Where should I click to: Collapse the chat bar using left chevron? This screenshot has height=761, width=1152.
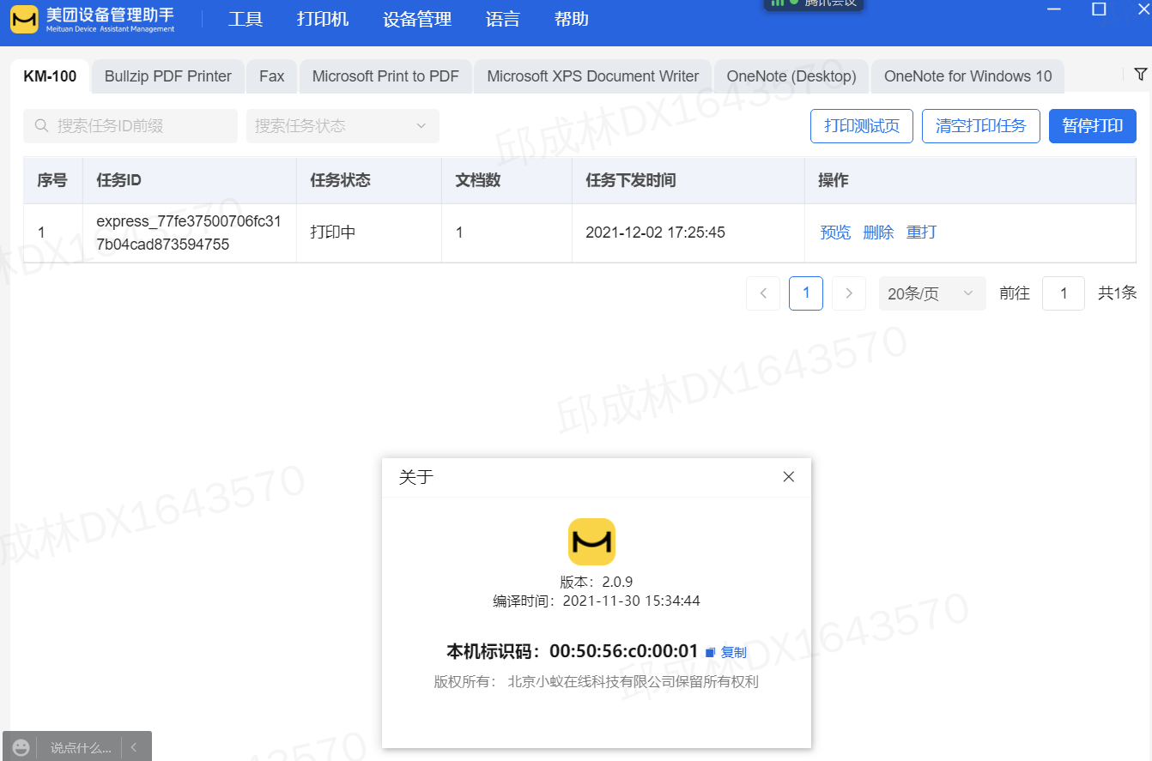coord(134,747)
